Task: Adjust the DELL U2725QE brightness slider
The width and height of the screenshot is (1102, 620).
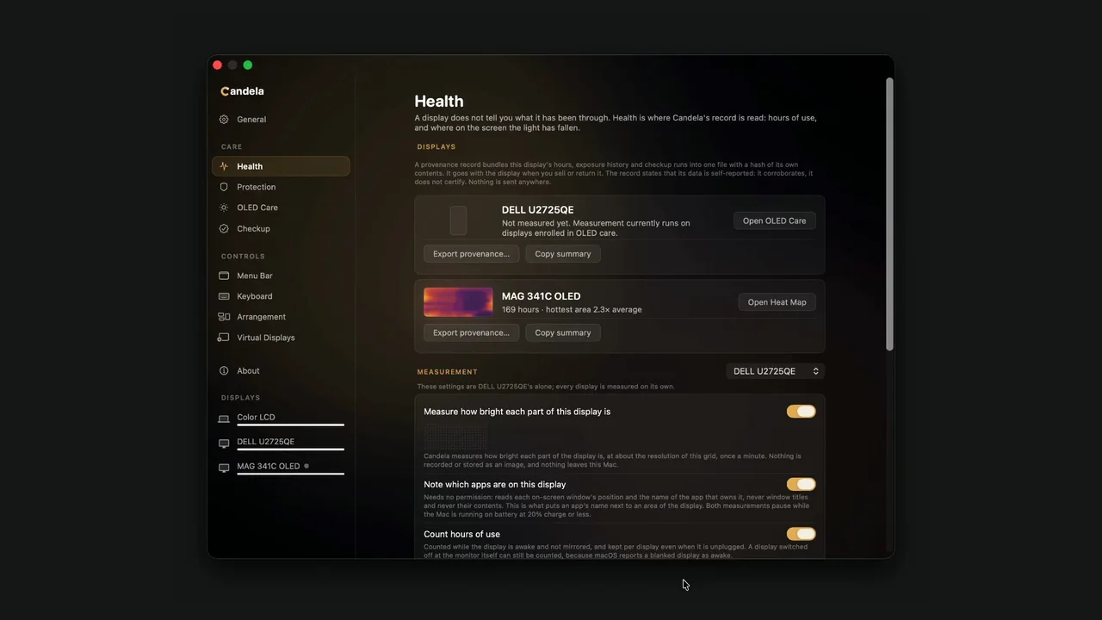Action: (x=291, y=449)
